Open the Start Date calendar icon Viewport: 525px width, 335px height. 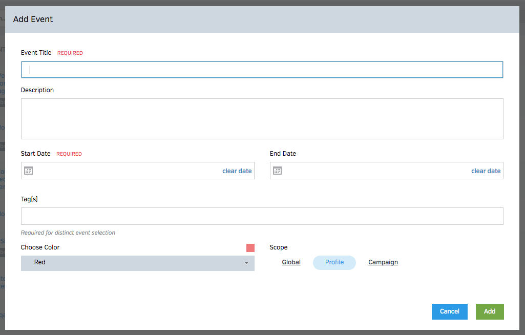pos(29,171)
